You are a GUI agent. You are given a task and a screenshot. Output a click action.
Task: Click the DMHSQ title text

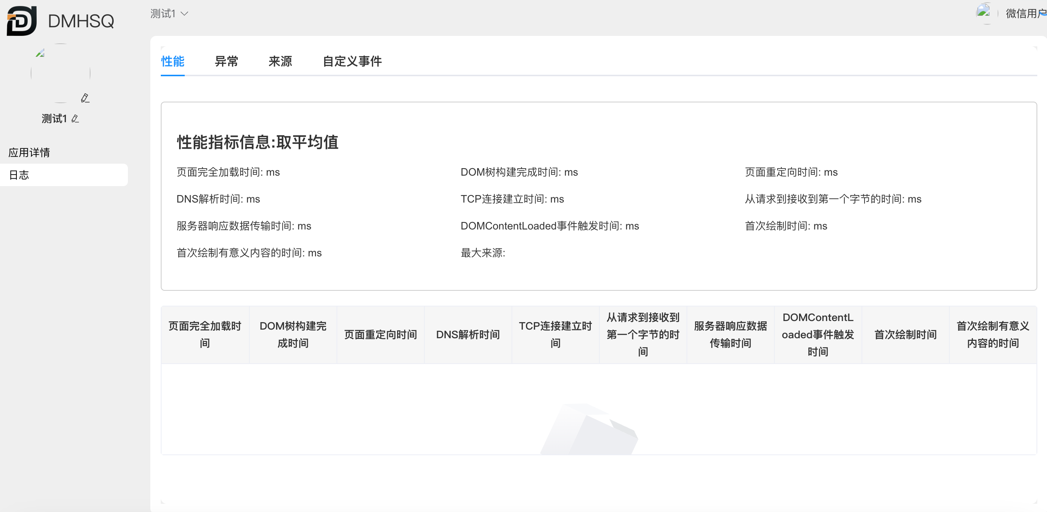pyautogui.click(x=81, y=21)
